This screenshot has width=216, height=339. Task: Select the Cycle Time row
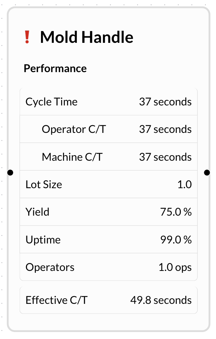[x=108, y=102]
